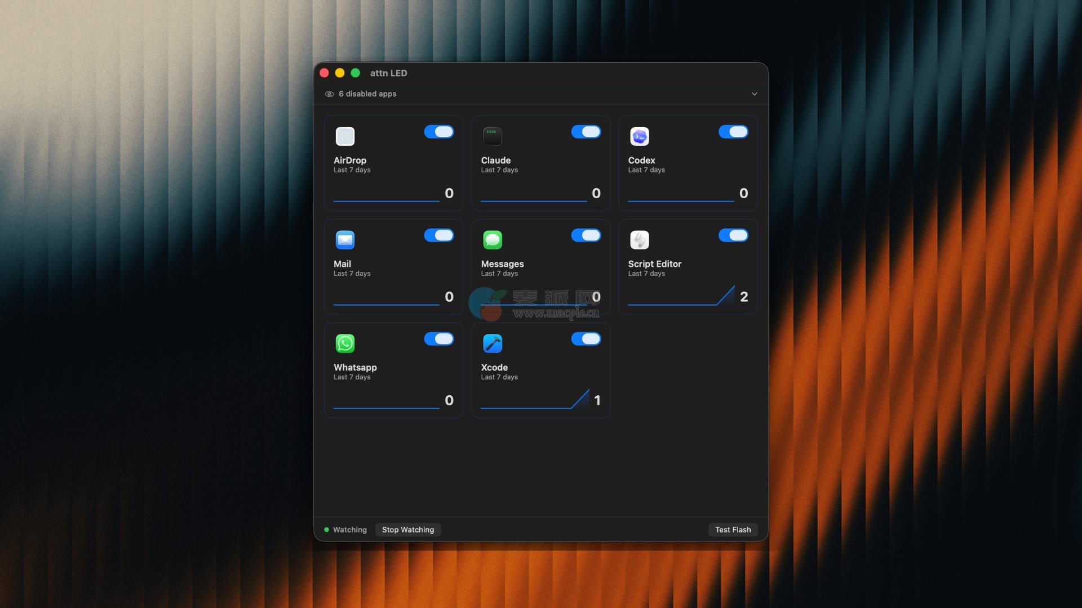Image resolution: width=1082 pixels, height=608 pixels.
Task: Click the Xcode hammer icon
Action: (493, 343)
